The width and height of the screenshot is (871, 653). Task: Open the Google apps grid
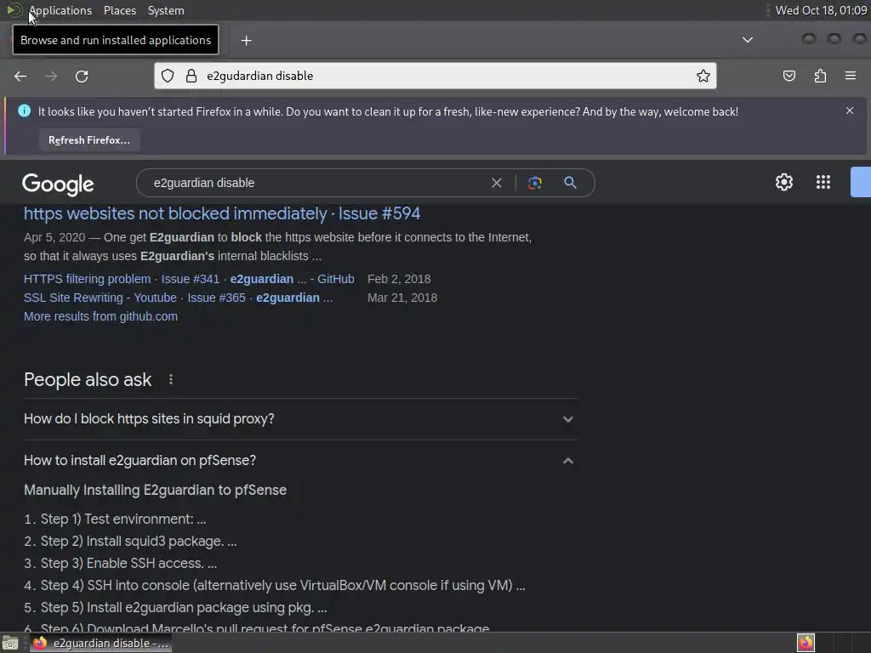point(823,182)
